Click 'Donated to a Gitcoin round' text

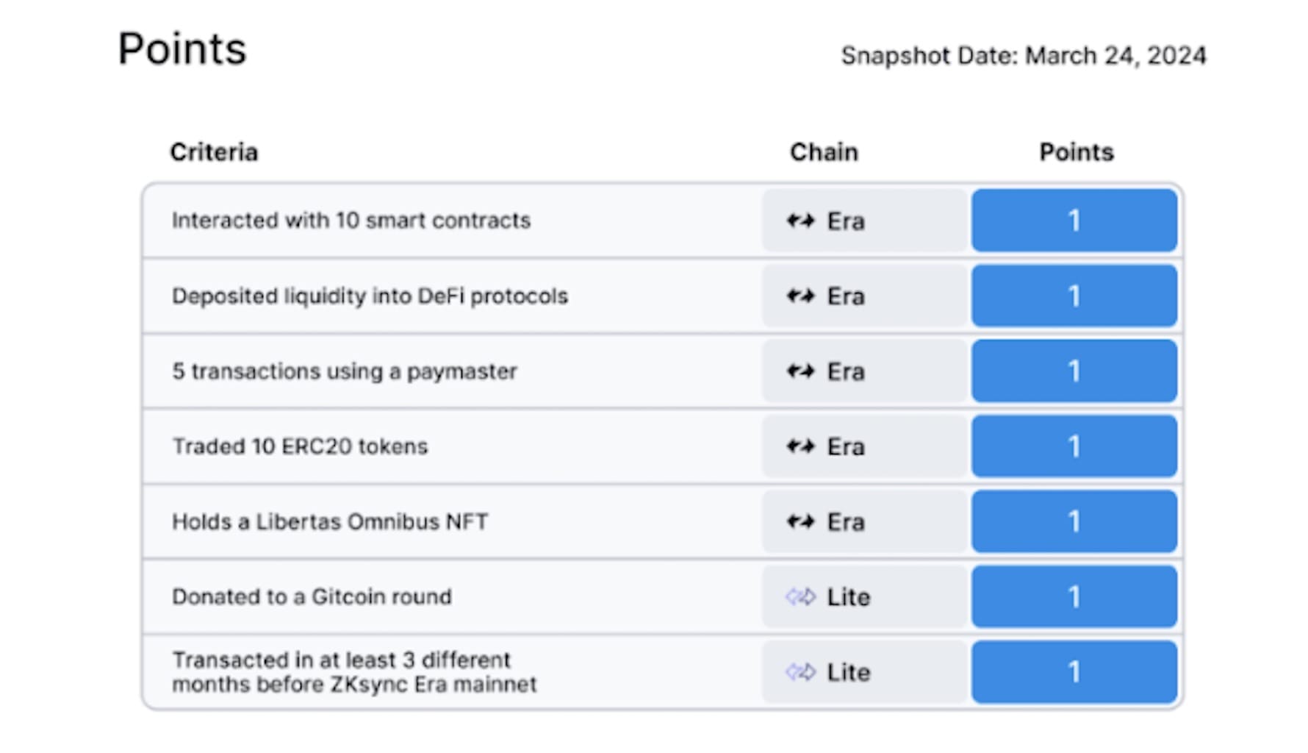tap(312, 597)
